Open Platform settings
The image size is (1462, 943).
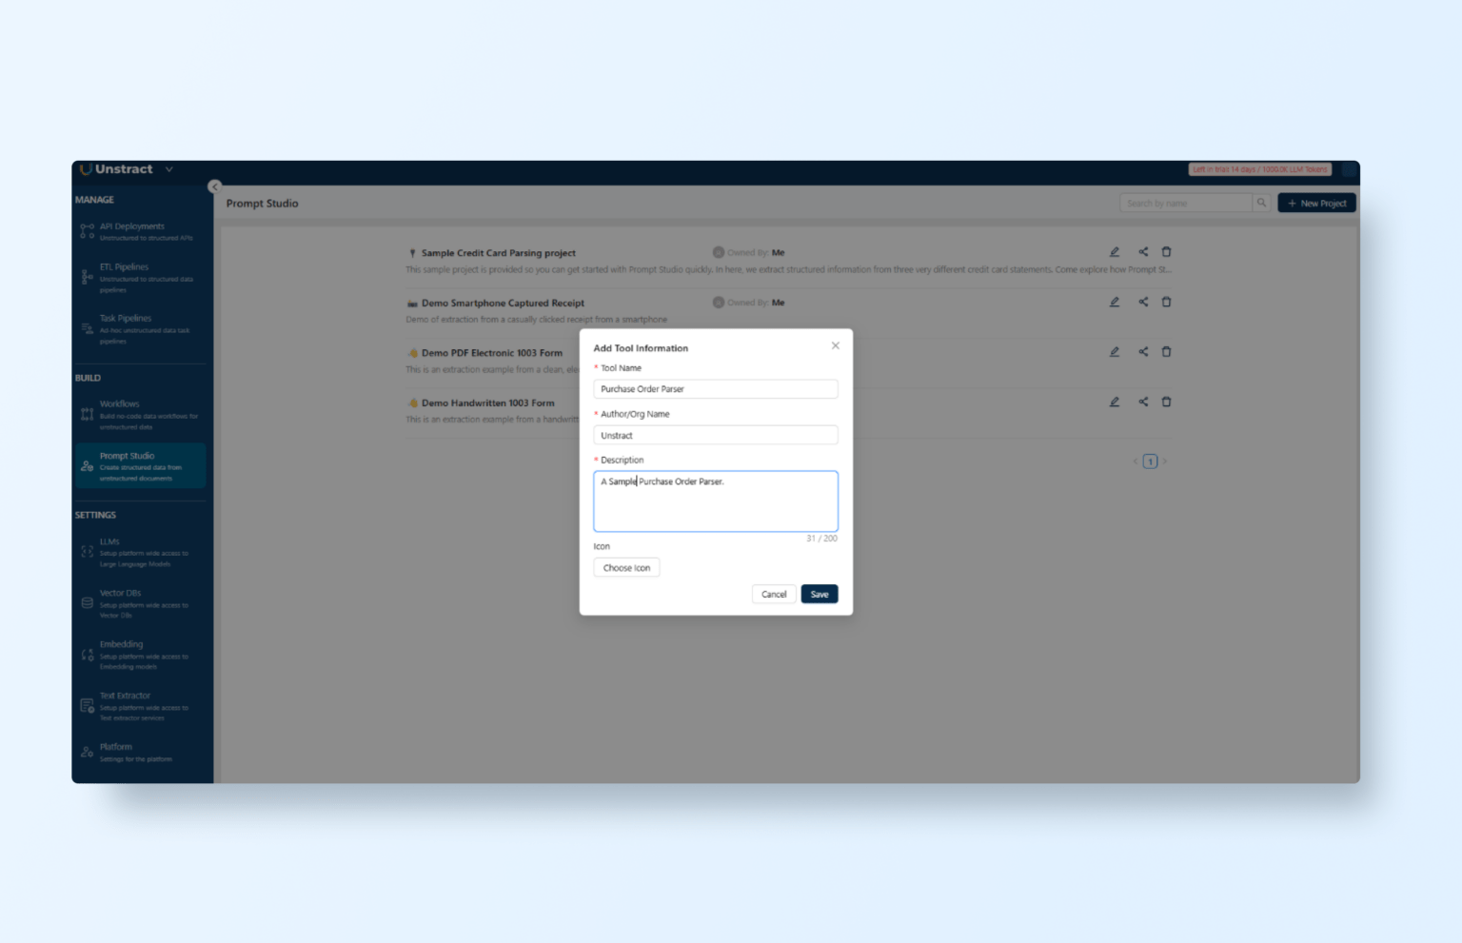(x=141, y=752)
